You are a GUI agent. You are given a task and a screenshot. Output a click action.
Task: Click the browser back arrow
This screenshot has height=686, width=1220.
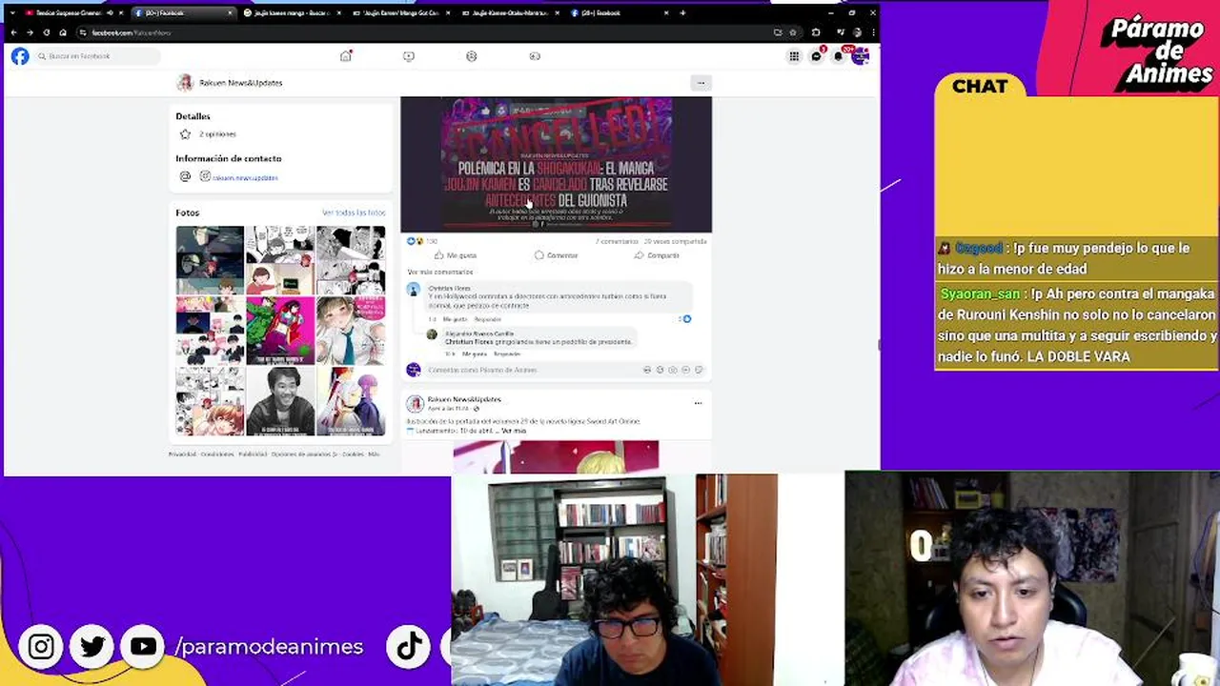[x=13, y=32]
